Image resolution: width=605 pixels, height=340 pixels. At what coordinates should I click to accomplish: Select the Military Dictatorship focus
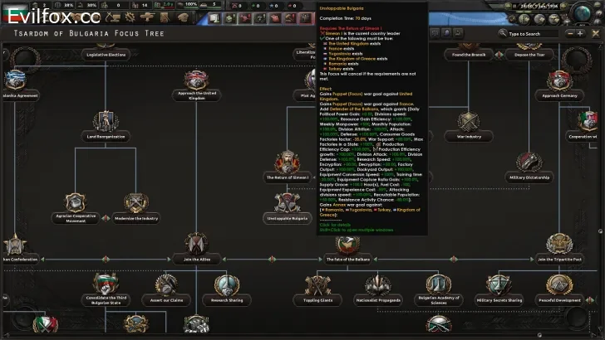tap(529, 168)
